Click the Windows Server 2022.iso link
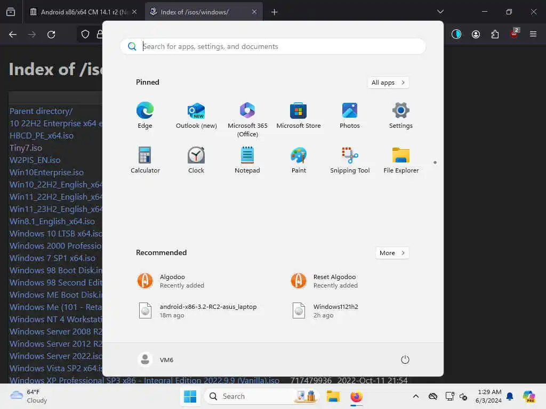 point(55,356)
